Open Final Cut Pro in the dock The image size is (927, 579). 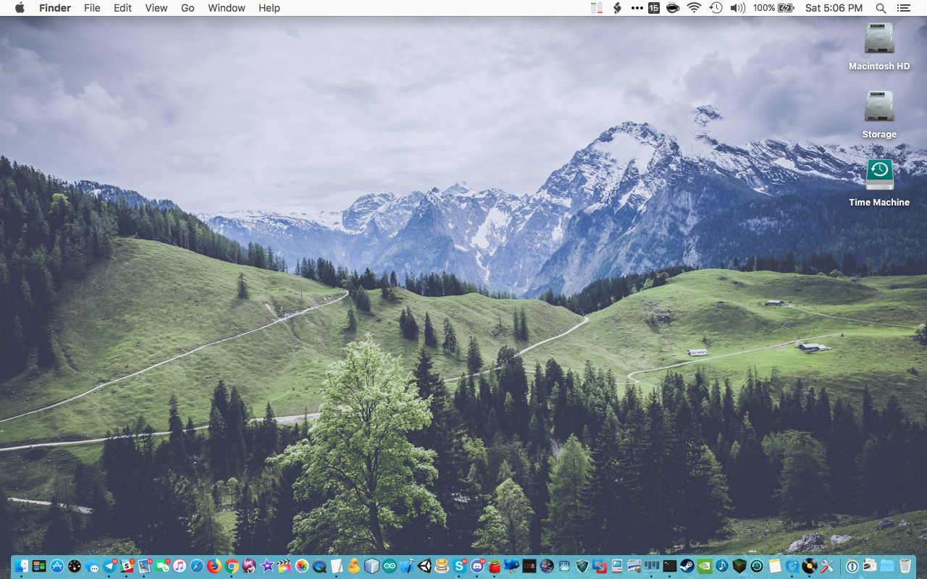[285, 566]
